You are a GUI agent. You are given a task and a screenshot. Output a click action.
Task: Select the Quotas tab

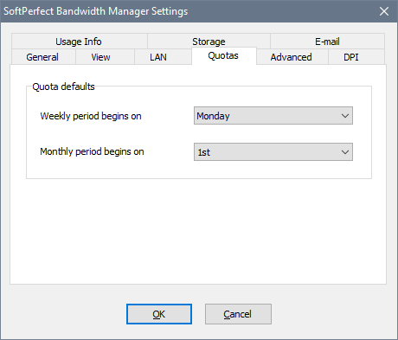223,55
